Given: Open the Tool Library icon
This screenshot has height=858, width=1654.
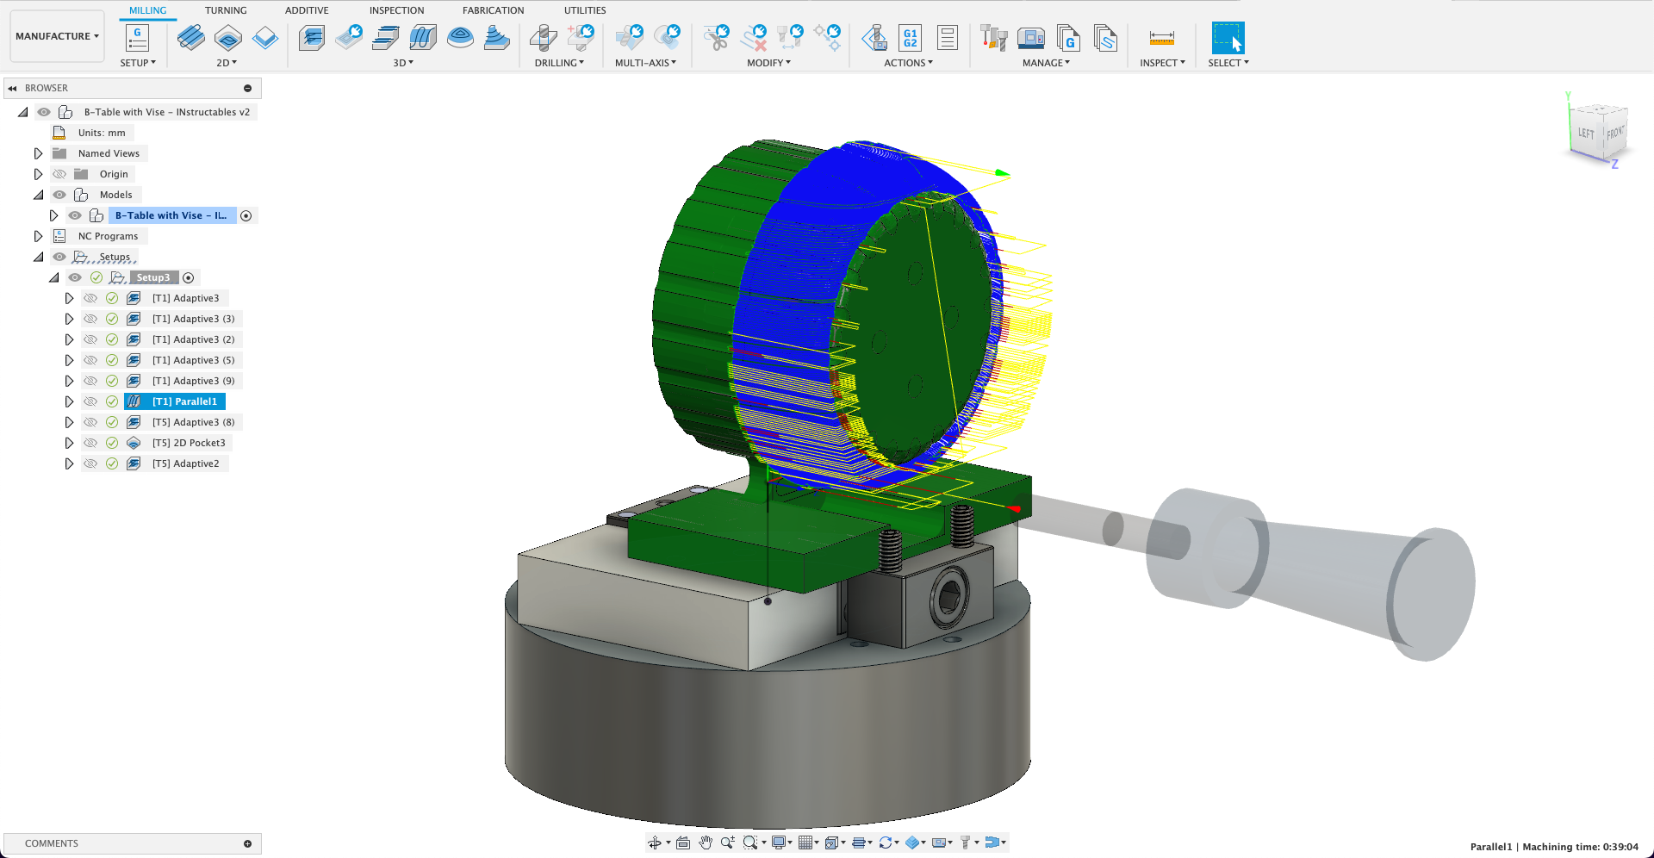Looking at the screenshot, I should coord(994,38).
